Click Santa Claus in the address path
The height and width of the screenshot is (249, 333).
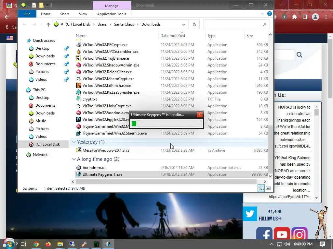(x=124, y=24)
